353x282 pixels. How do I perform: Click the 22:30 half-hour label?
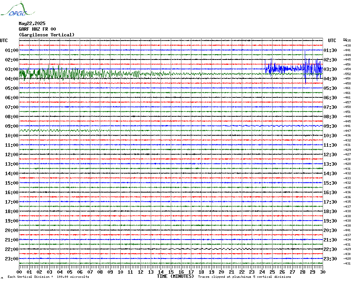click(330, 249)
